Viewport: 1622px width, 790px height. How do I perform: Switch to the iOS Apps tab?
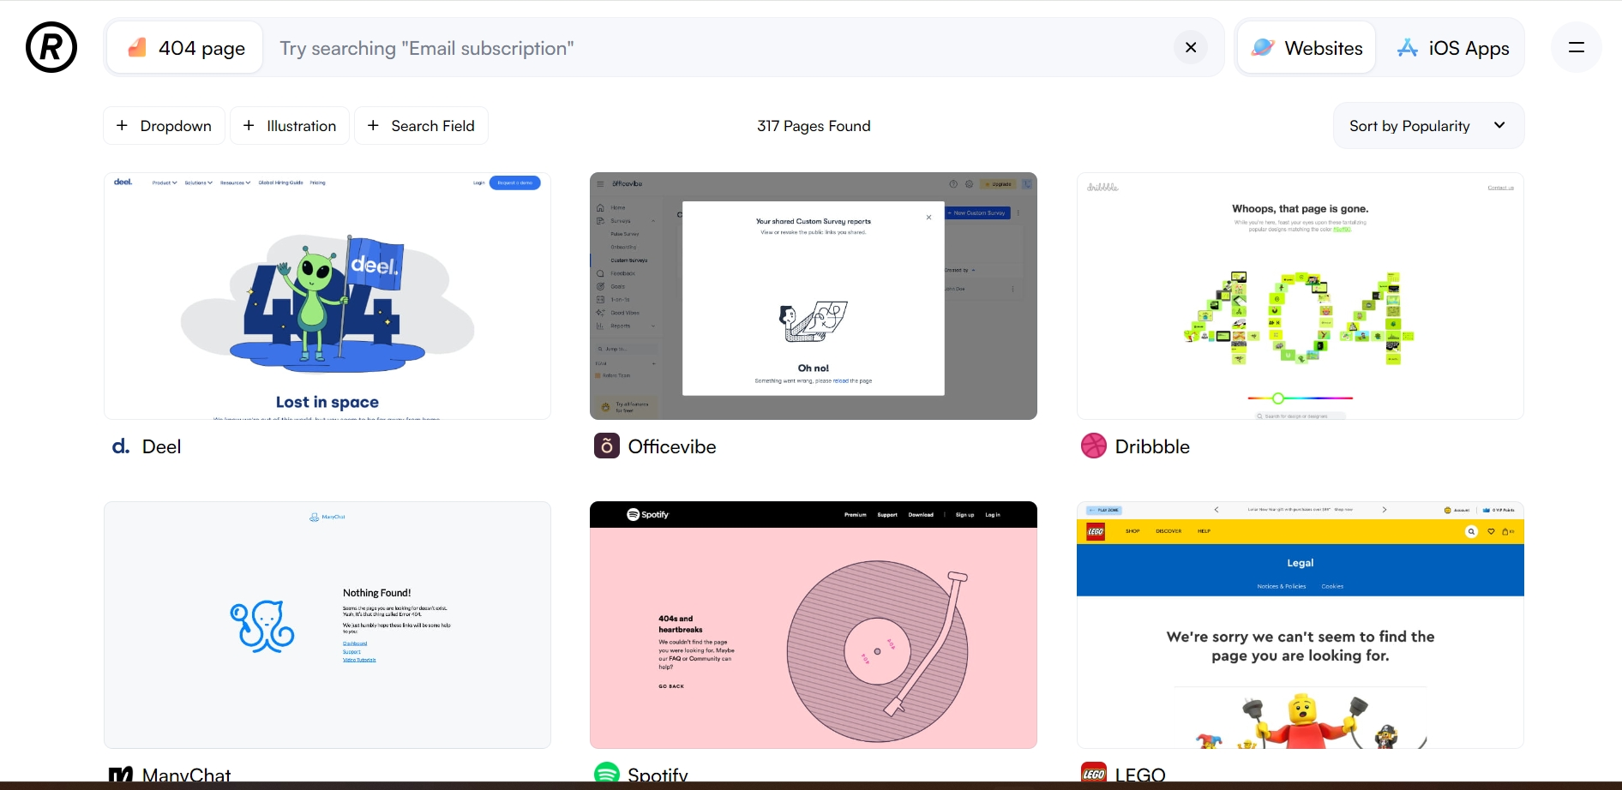(x=1453, y=48)
